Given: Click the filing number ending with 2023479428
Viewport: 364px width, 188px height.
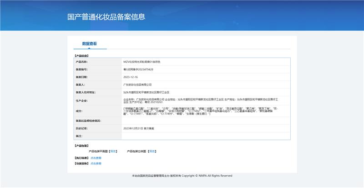Looking at the screenshot, I should (x=138, y=69).
